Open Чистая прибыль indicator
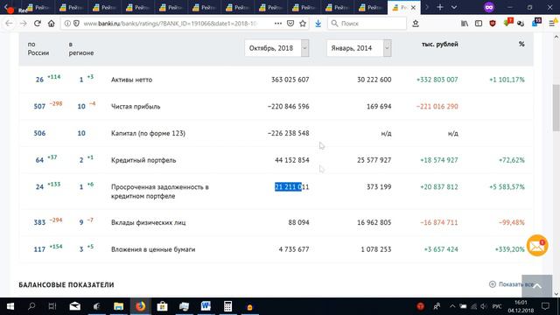Viewport: 560px width, 315px height. click(x=136, y=107)
